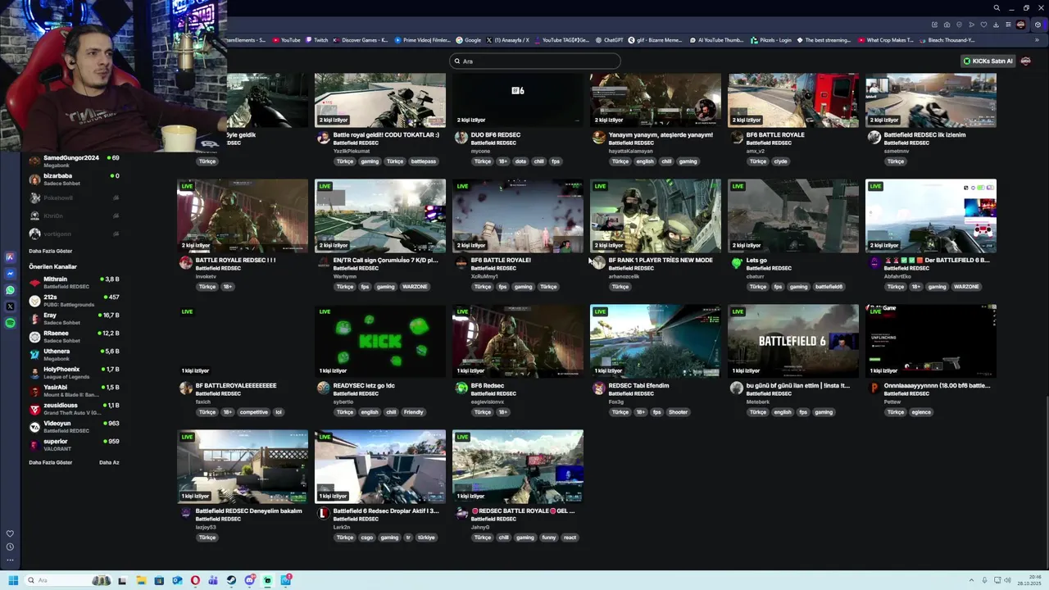Open Steam from the taskbar
The image size is (1049, 590).
pos(231,580)
